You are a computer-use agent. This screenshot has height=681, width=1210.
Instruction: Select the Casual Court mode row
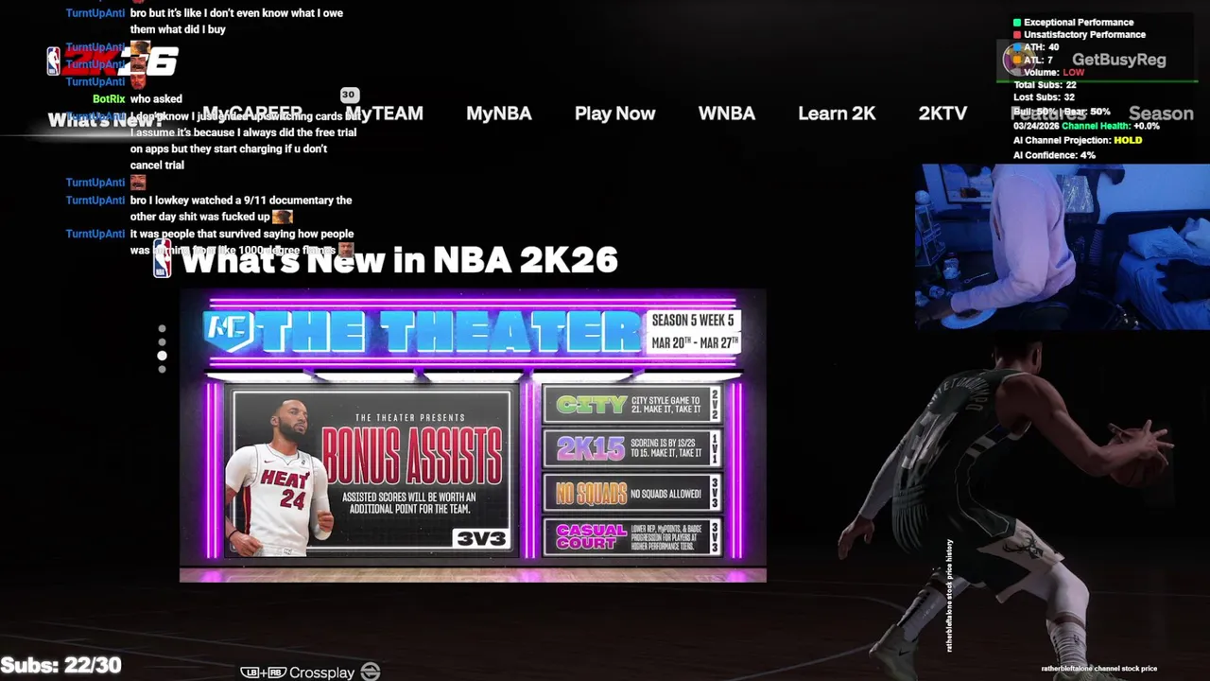(633, 536)
